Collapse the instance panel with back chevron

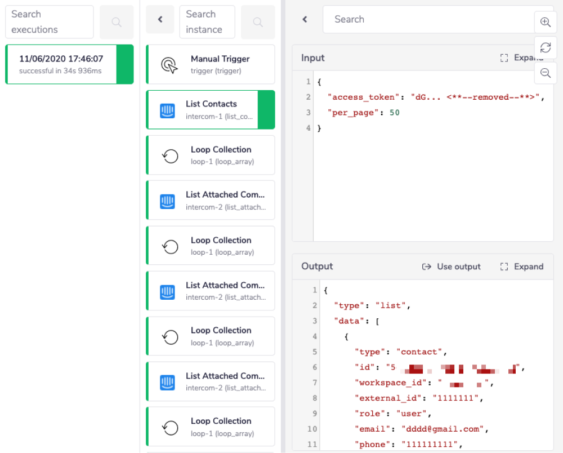point(160,20)
